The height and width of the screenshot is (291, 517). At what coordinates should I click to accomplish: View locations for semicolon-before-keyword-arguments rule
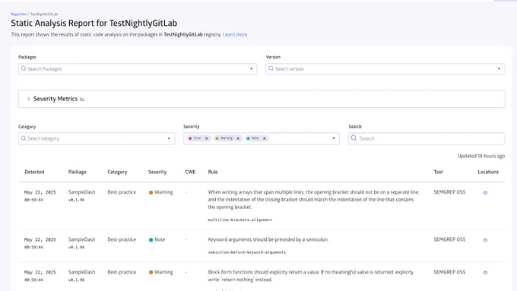[x=485, y=240]
